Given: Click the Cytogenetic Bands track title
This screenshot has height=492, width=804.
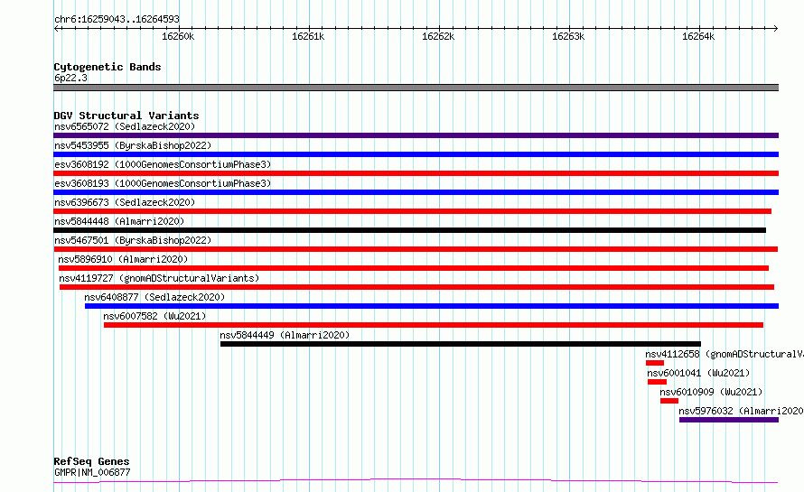Looking at the screenshot, I should [108, 67].
